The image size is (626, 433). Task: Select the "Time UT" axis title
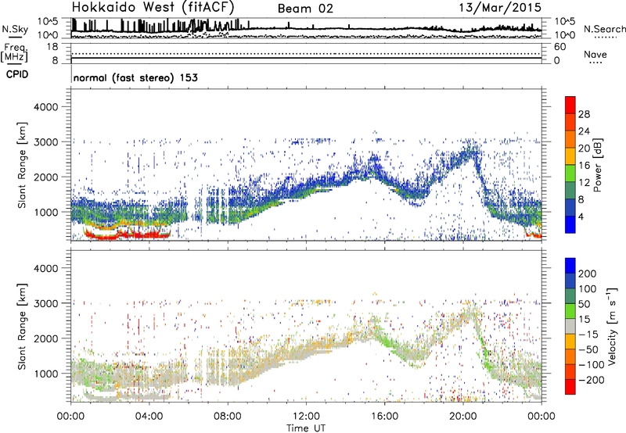click(x=306, y=428)
